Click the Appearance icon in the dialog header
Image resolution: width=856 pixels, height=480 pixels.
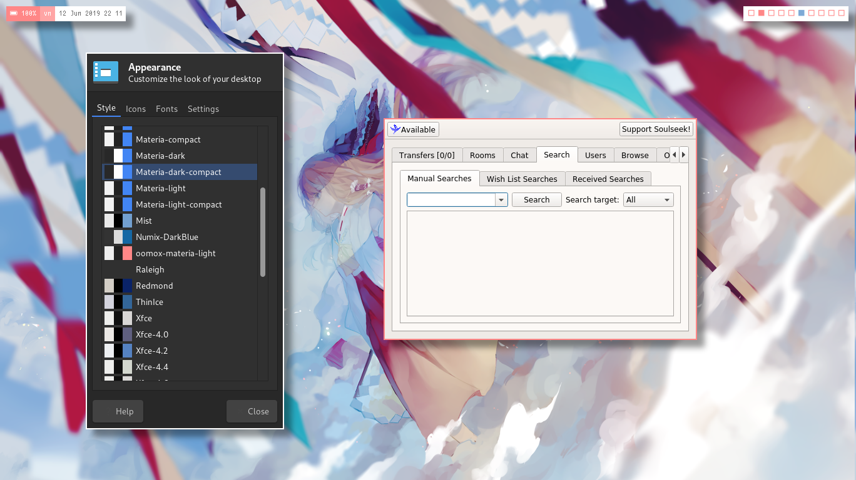click(106, 72)
